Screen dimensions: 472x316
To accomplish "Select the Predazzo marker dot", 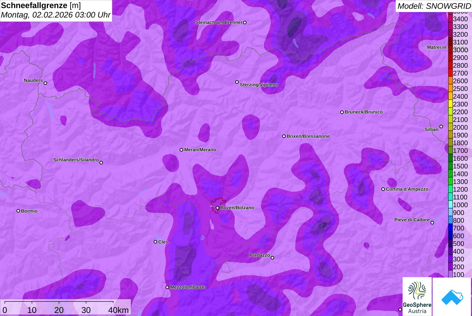I will pyautogui.click(x=272, y=258).
